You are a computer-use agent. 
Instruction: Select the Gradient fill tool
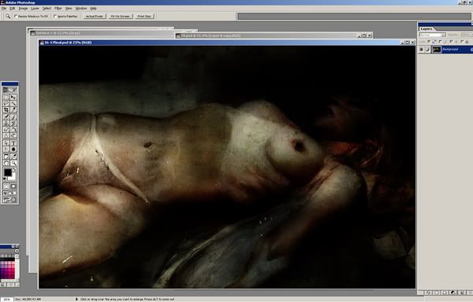(13, 130)
